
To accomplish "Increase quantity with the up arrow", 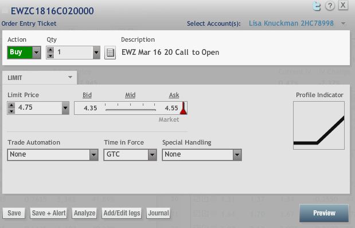I will 50,50.
